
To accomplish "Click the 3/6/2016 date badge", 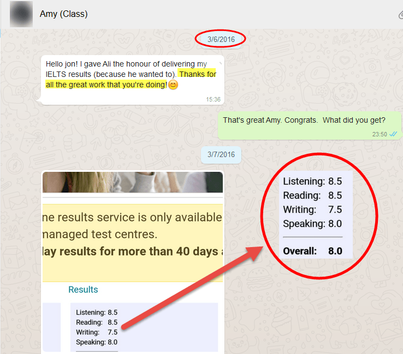I will (x=221, y=39).
